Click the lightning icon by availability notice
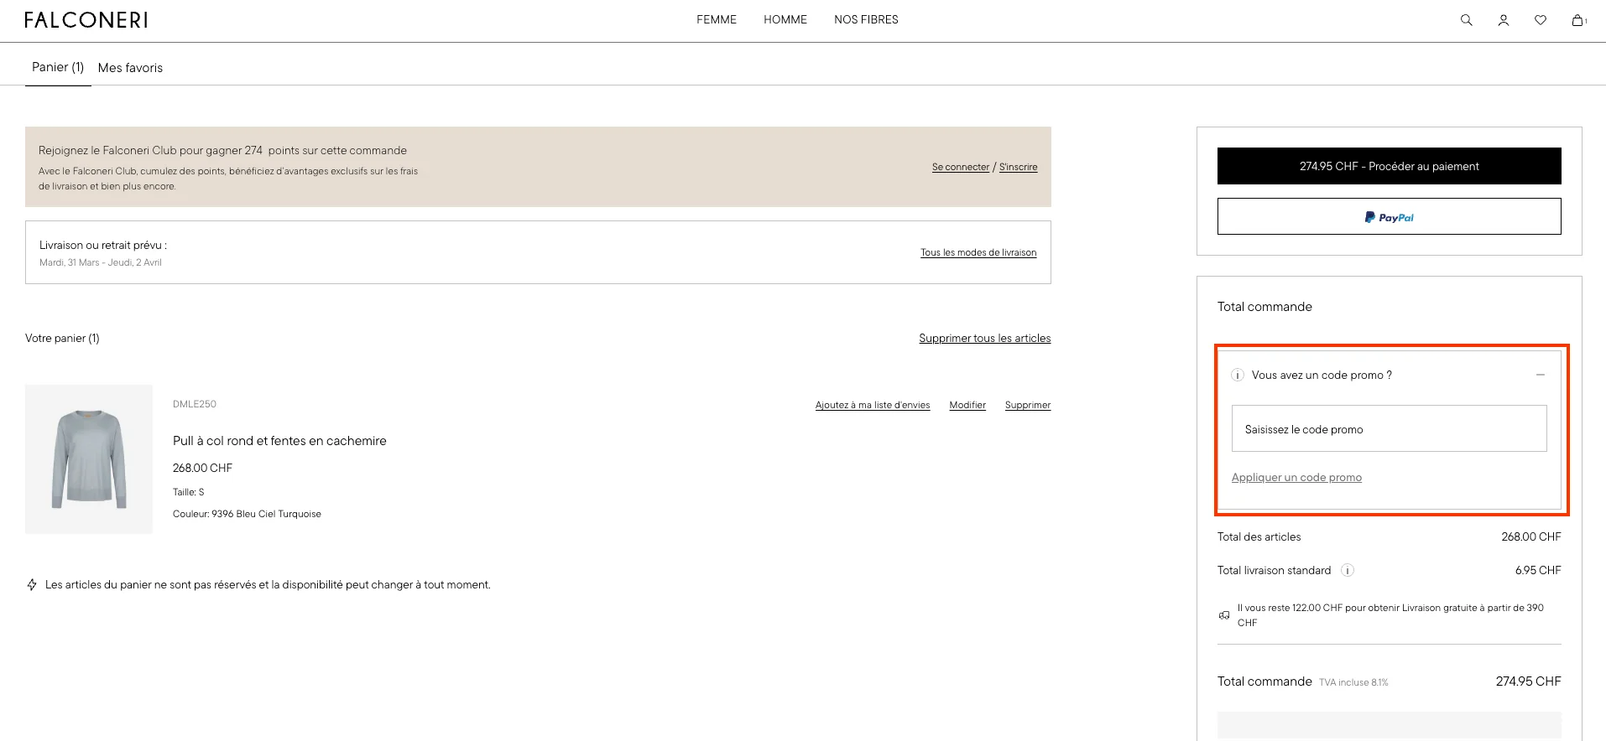The width and height of the screenshot is (1606, 741). tap(32, 585)
